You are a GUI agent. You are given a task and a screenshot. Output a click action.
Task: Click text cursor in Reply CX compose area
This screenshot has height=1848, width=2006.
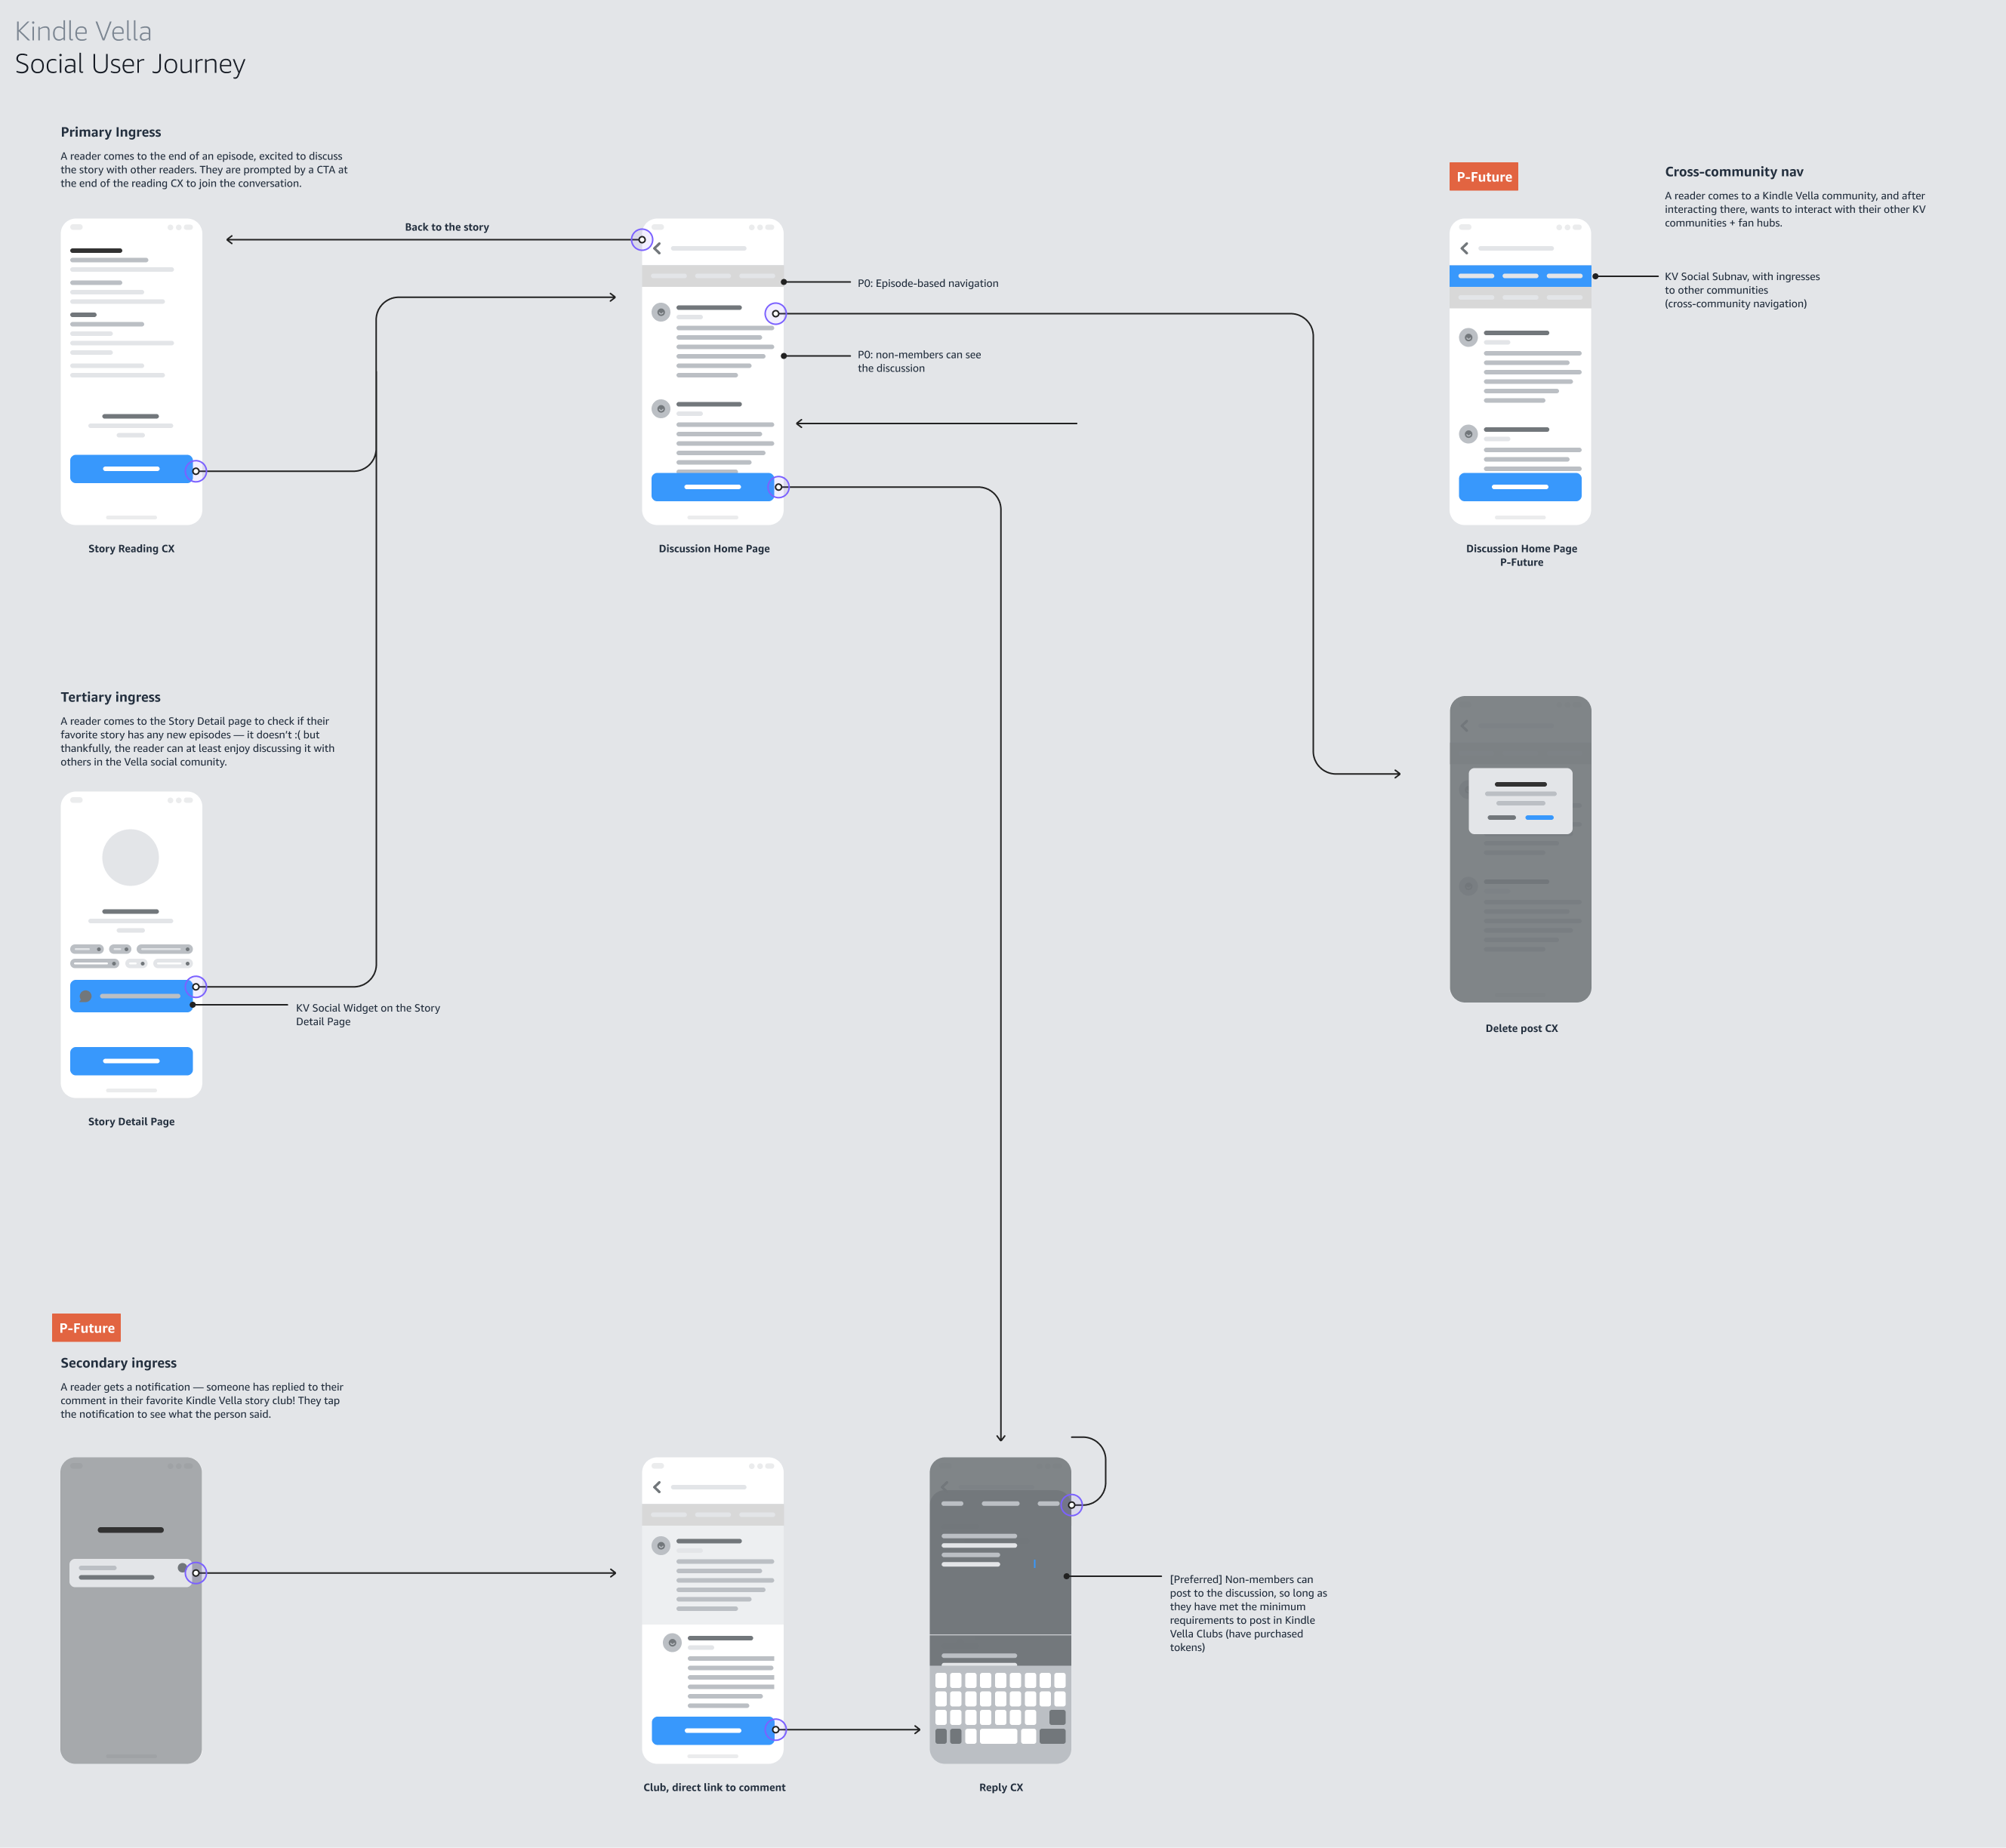click(1035, 1564)
